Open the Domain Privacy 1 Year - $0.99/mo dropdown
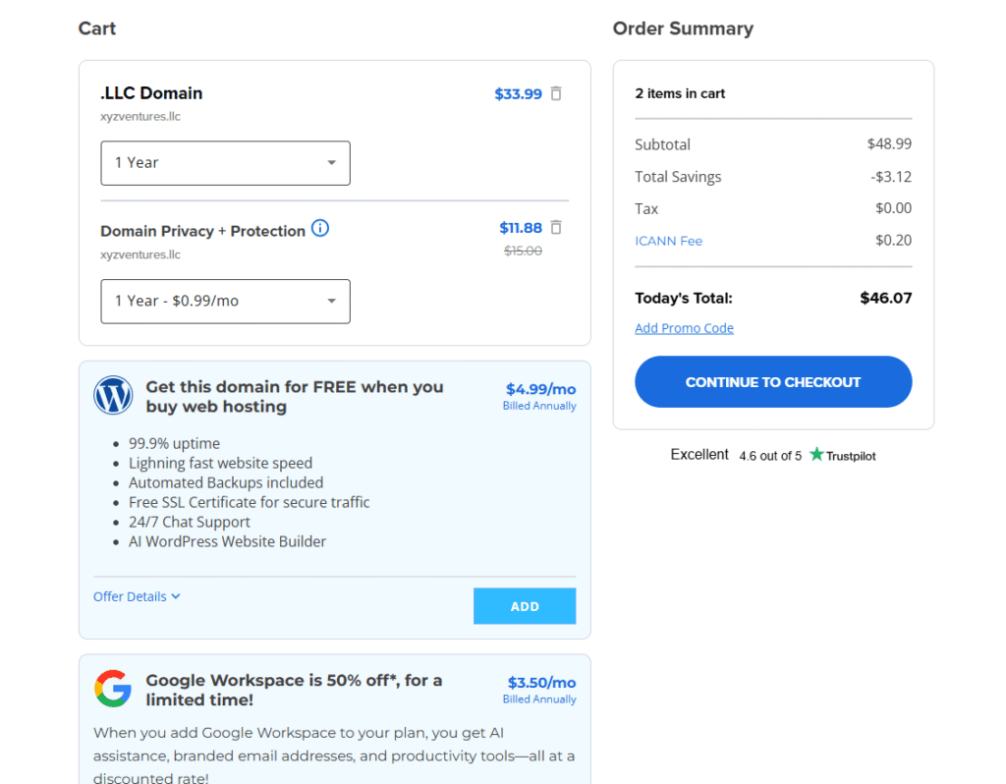 [225, 302]
